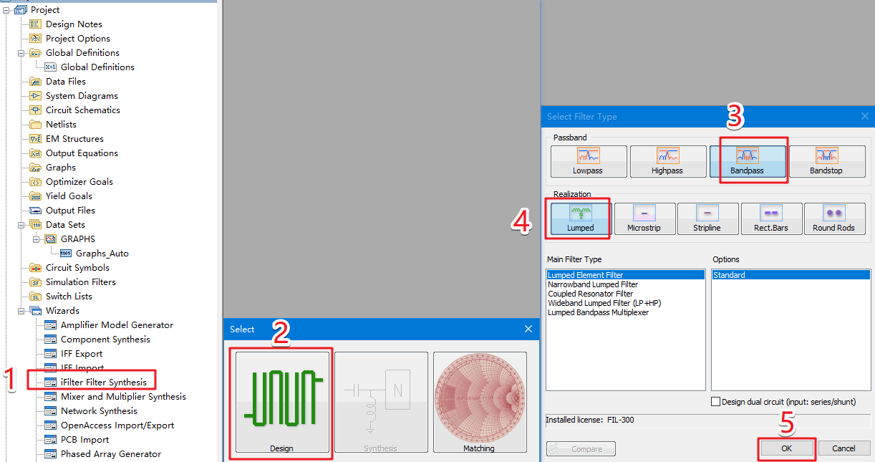The width and height of the screenshot is (875, 462).
Task: Select Narrowband Lumped Filter
Action: pos(593,284)
